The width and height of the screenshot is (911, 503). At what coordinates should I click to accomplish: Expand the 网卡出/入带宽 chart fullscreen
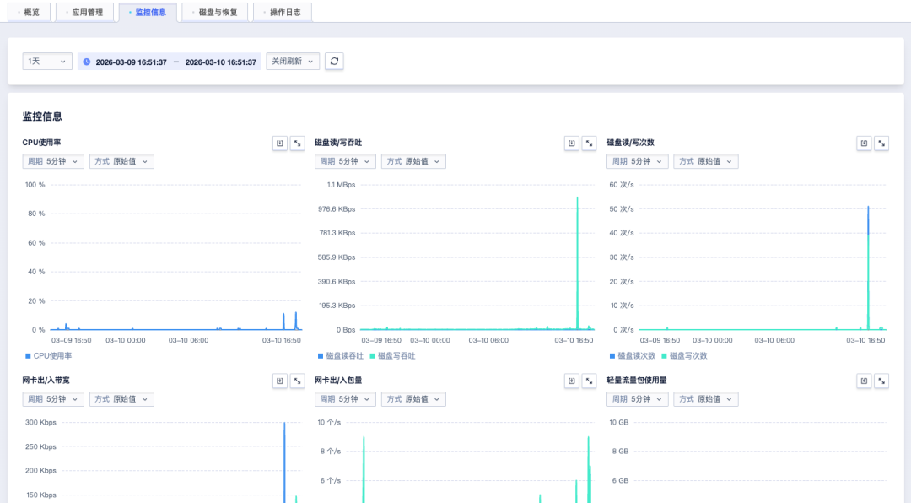point(298,381)
